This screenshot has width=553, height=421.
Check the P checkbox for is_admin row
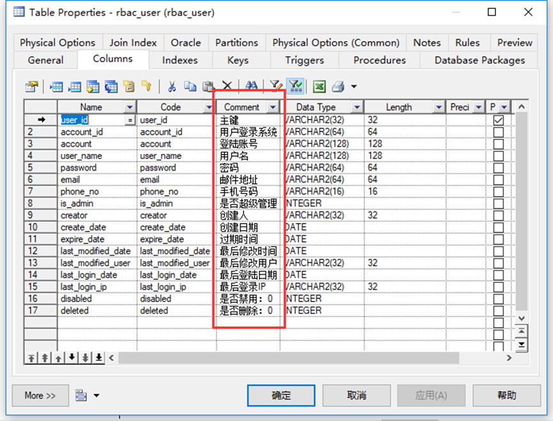tap(498, 204)
